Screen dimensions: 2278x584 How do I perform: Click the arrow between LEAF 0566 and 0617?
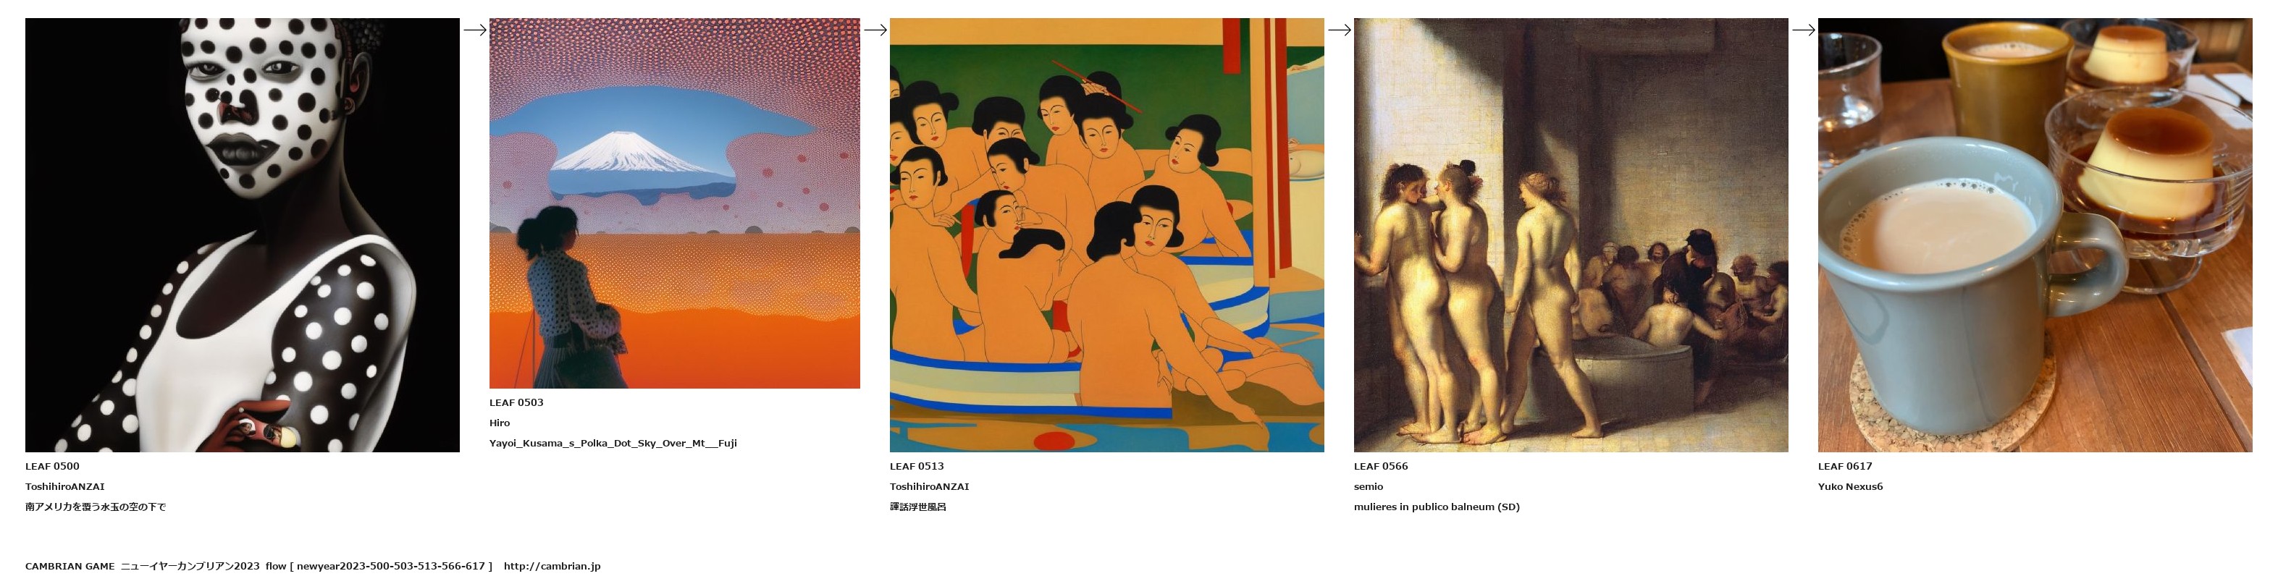(x=1803, y=30)
